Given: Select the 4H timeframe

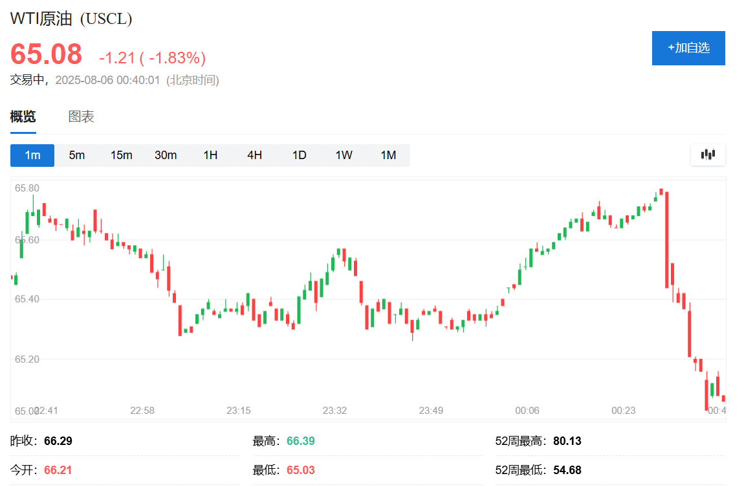Looking at the screenshot, I should (x=254, y=155).
